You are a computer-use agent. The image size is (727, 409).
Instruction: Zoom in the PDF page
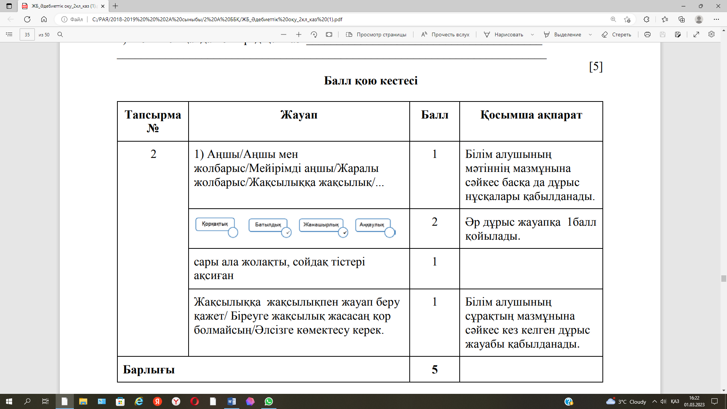(x=299, y=34)
